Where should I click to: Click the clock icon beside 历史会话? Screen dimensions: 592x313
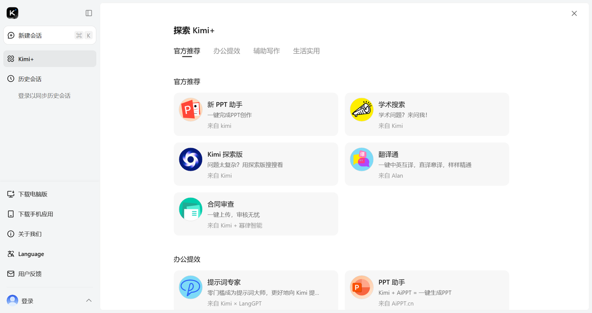[11, 79]
